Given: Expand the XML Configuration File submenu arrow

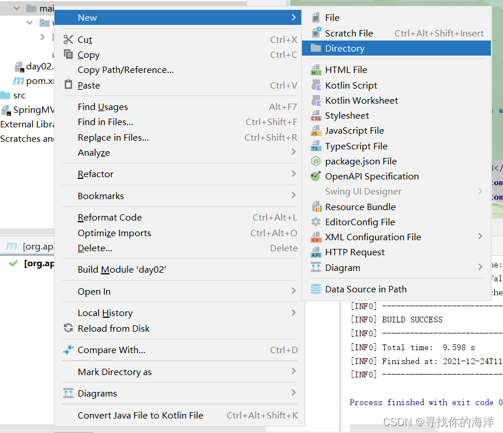Looking at the screenshot, I should point(480,237).
